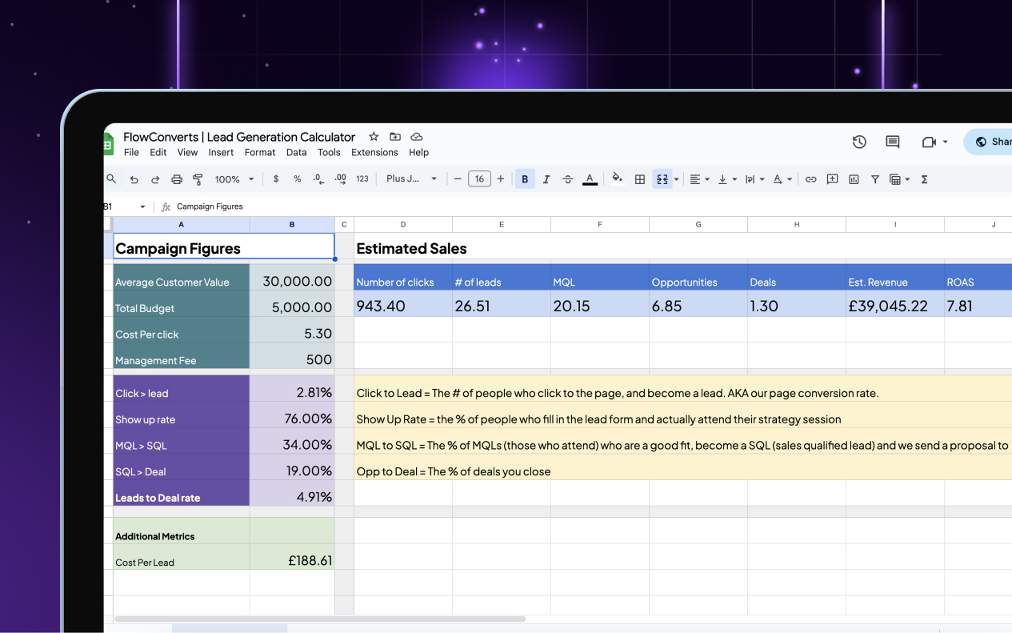Insert a link via the toolbar

pyautogui.click(x=810, y=178)
